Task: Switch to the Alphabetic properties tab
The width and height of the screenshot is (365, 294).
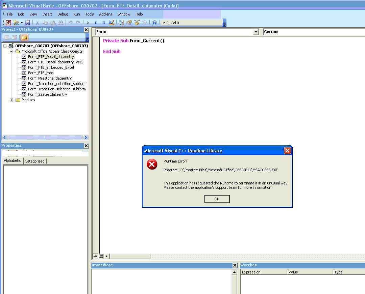Action: (13, 160)
